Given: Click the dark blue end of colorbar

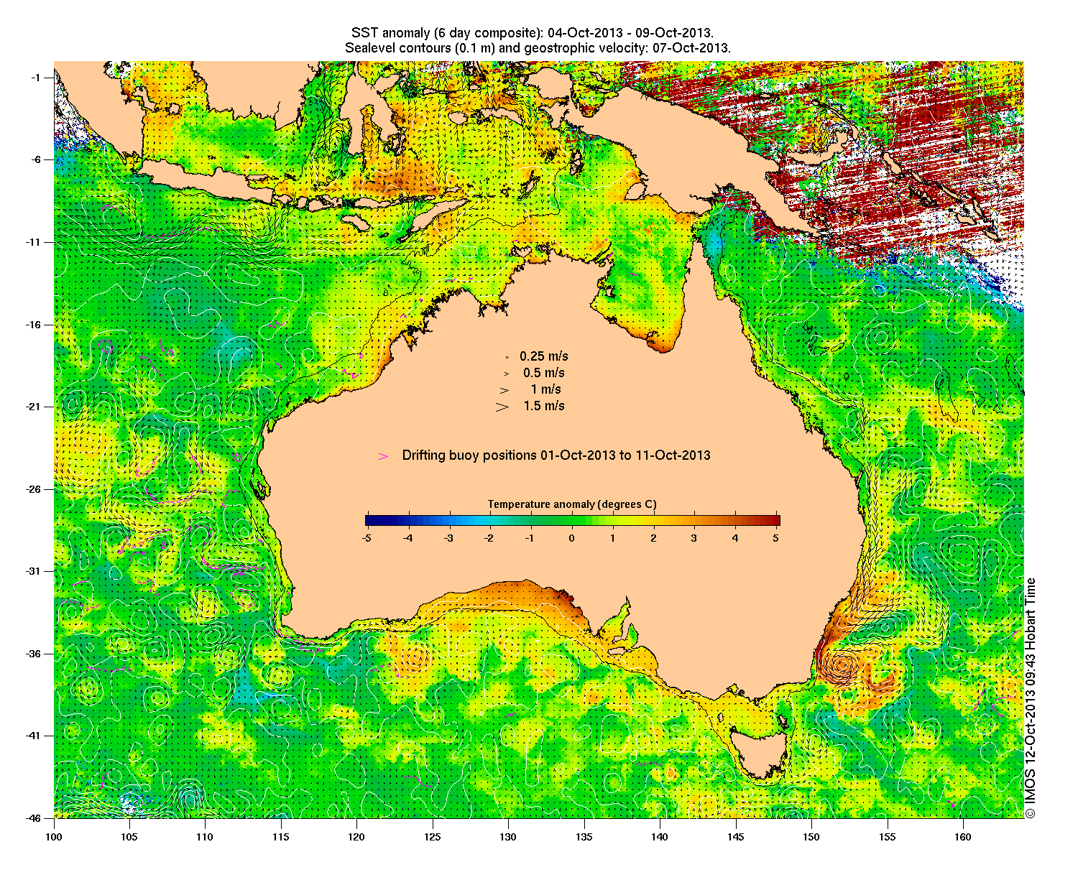Looking at the screenshot, I should click(x=369, y=521).
